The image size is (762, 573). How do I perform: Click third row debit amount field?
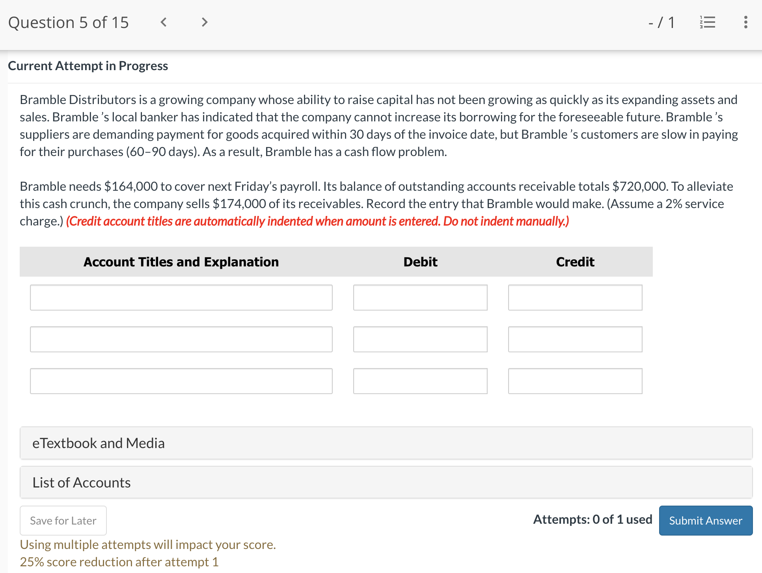(420, 381)
